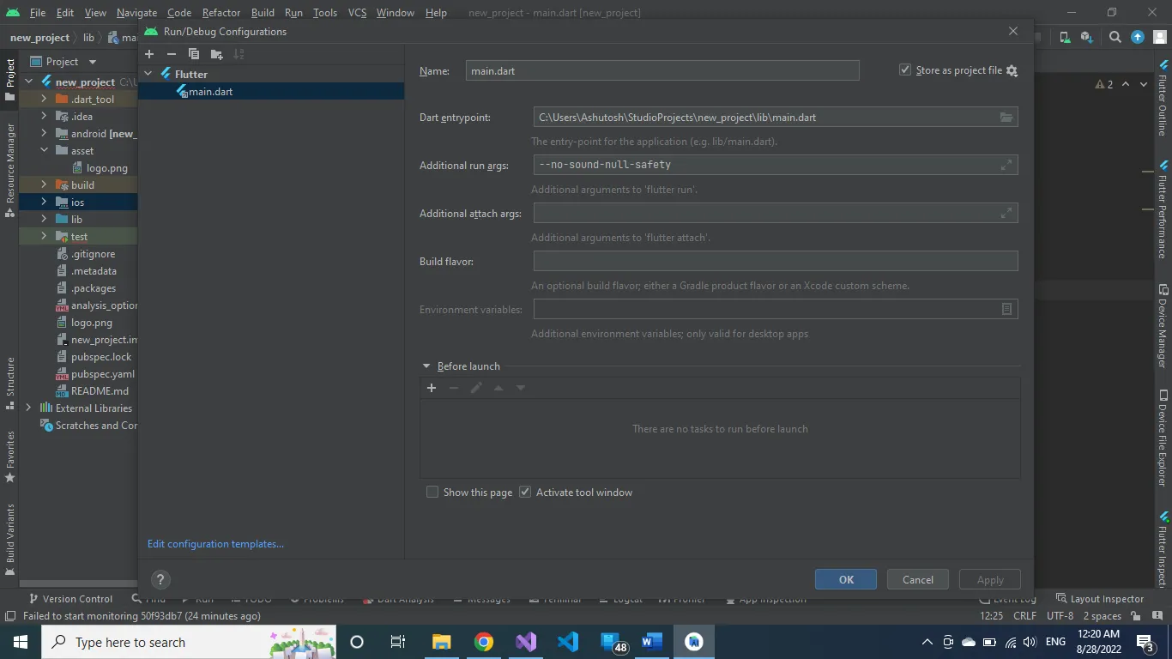Click the save configuration folder icon in dialog toolbar
The image size is (1172, 659).
pos(216,54)
